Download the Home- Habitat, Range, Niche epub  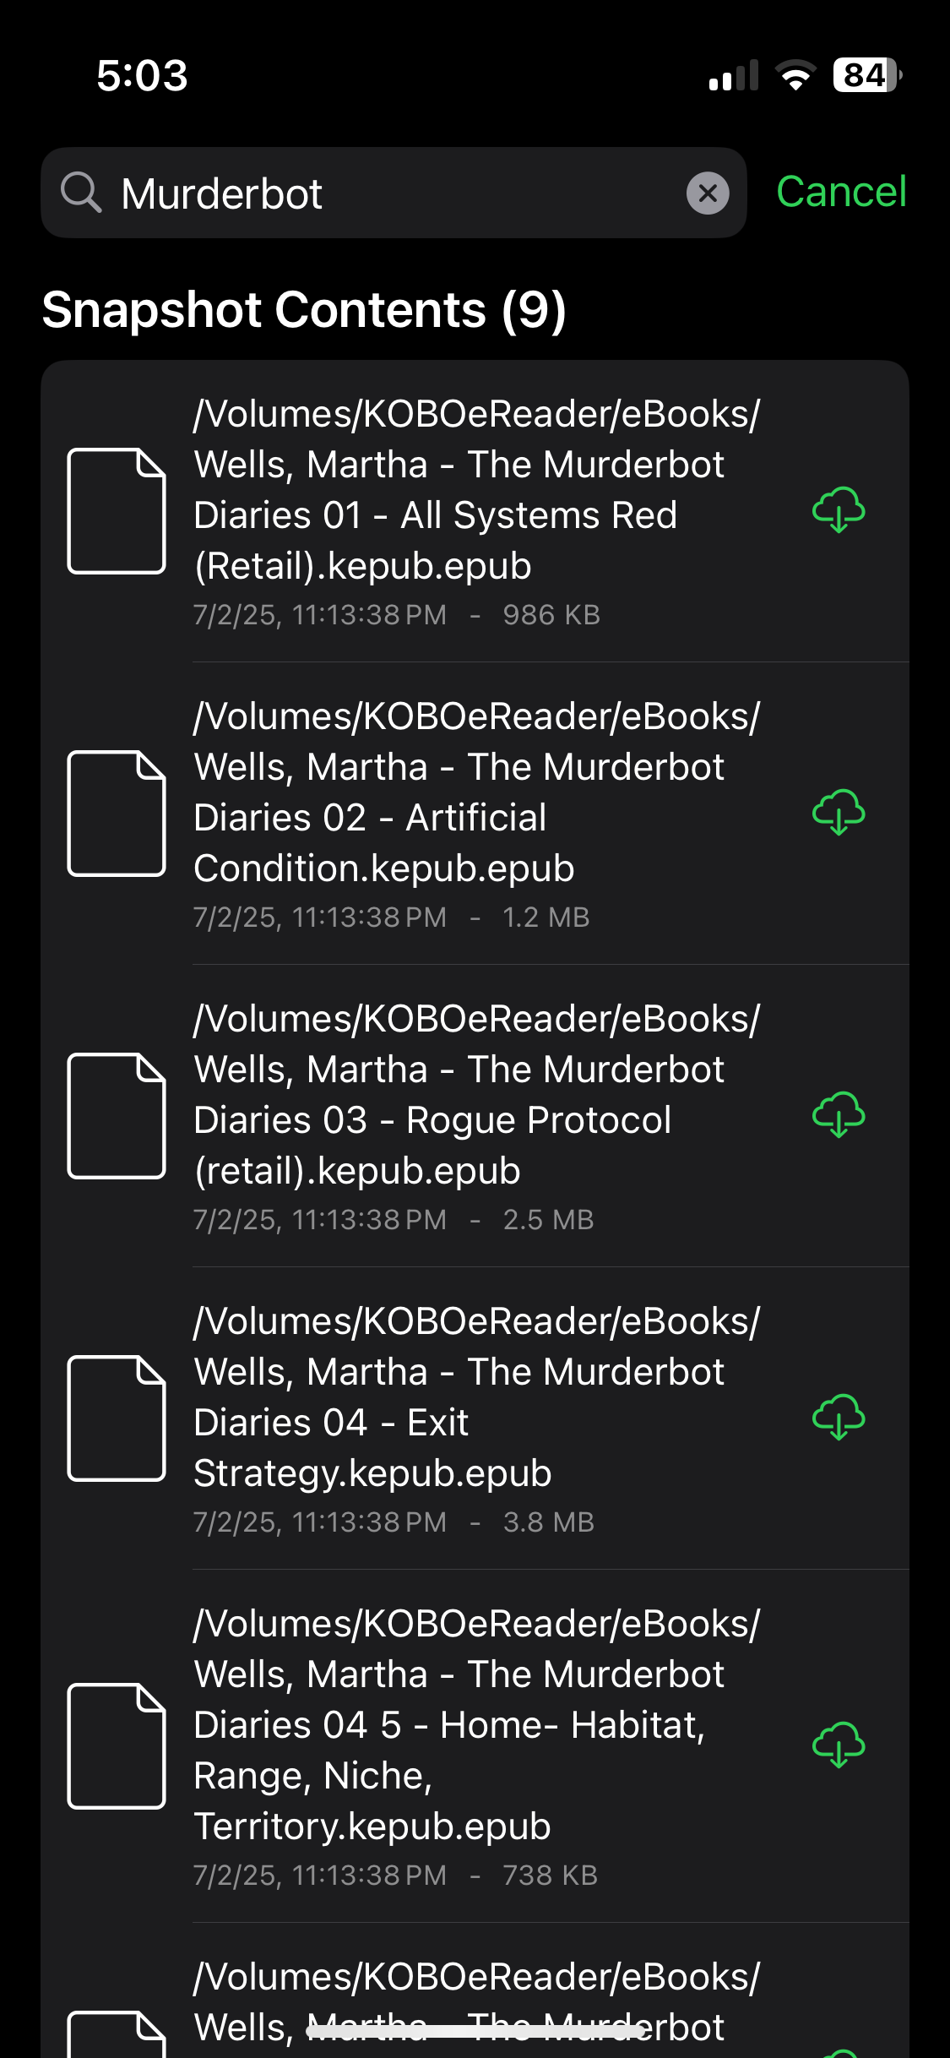pos(838,1745)
